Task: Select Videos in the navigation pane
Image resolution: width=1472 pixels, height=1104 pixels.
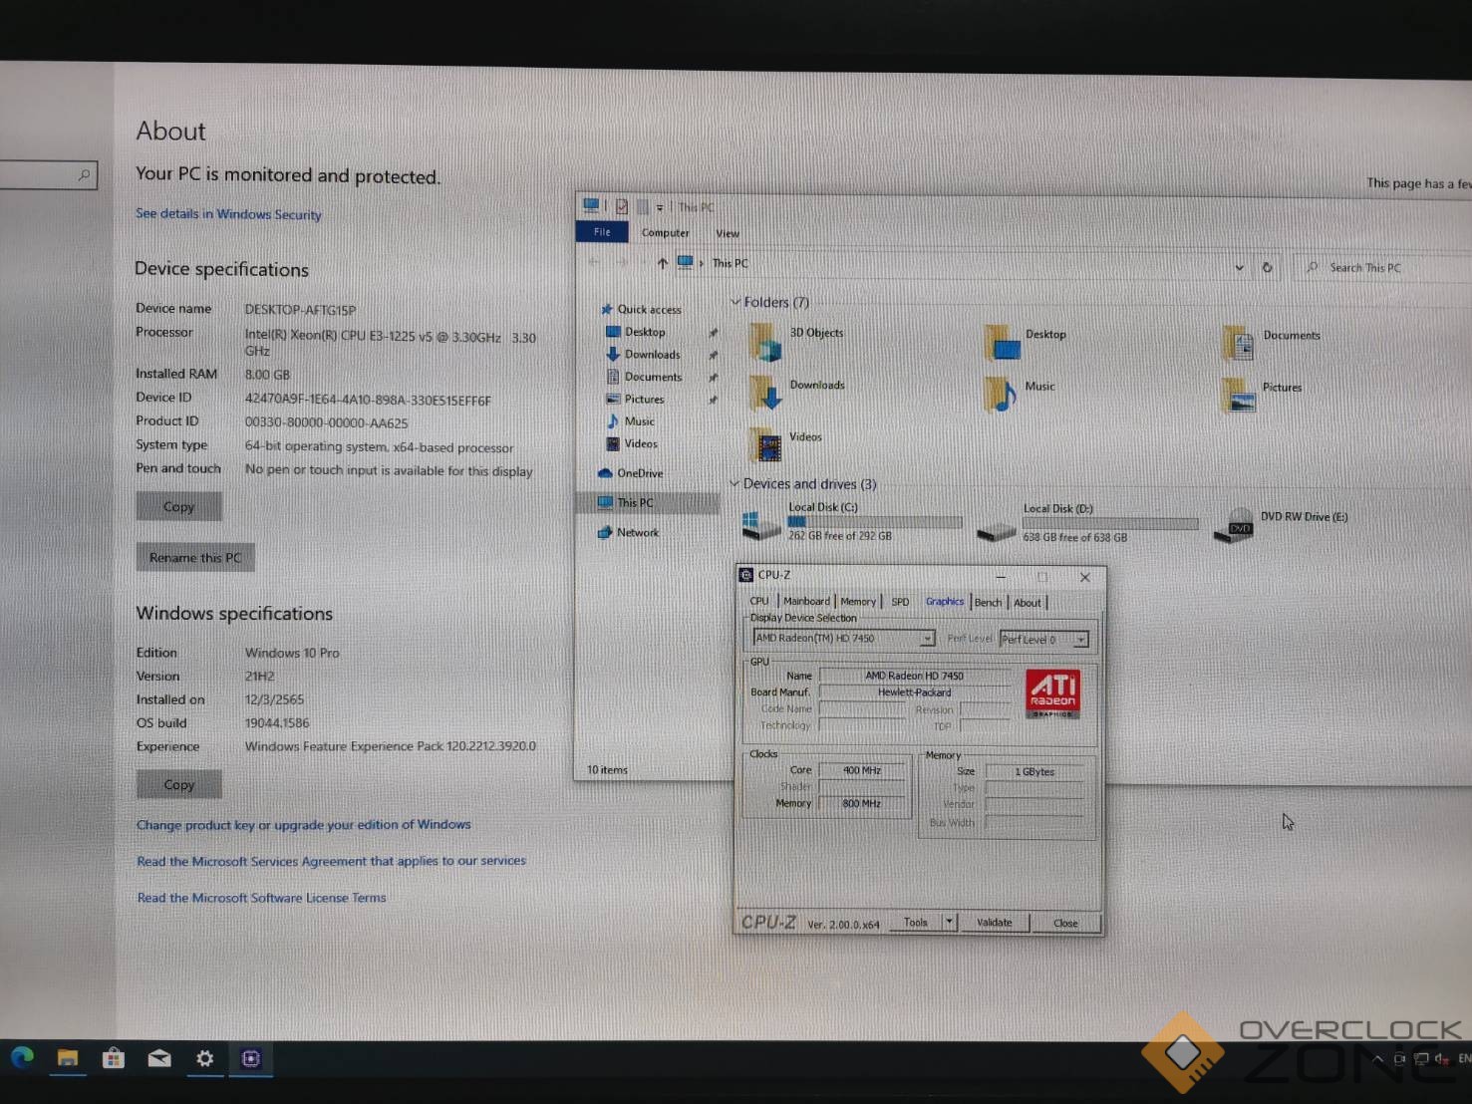Action: coord(632,443)
